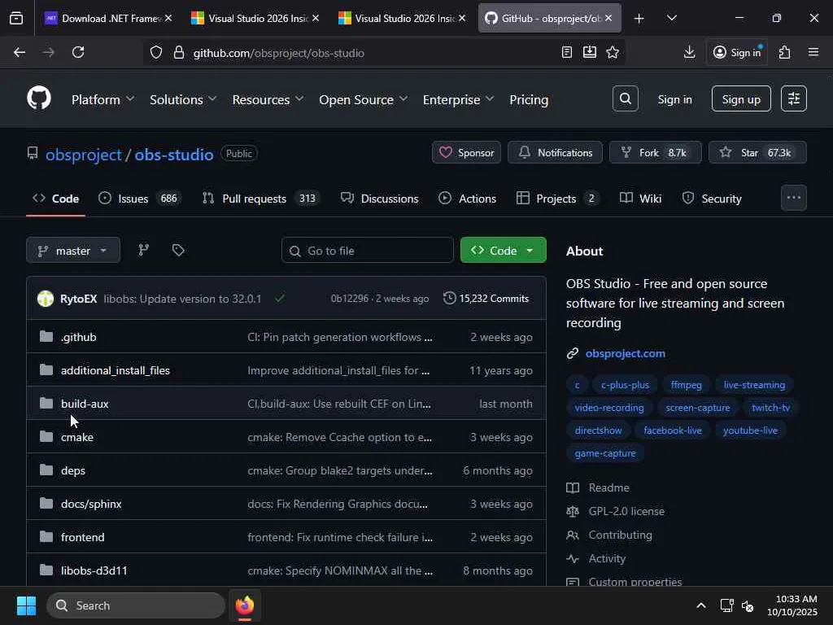
Task: Switch to Download .NET Framework browser tab
Action: [108, 19]
